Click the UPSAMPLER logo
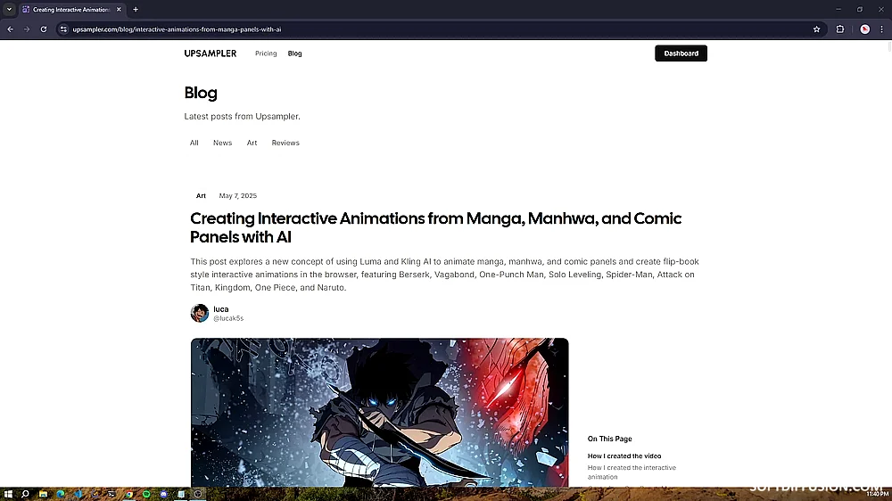892x501 pixels. (210, 53)
